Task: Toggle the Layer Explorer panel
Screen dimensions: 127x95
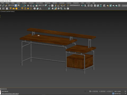Action: (92, 6)
